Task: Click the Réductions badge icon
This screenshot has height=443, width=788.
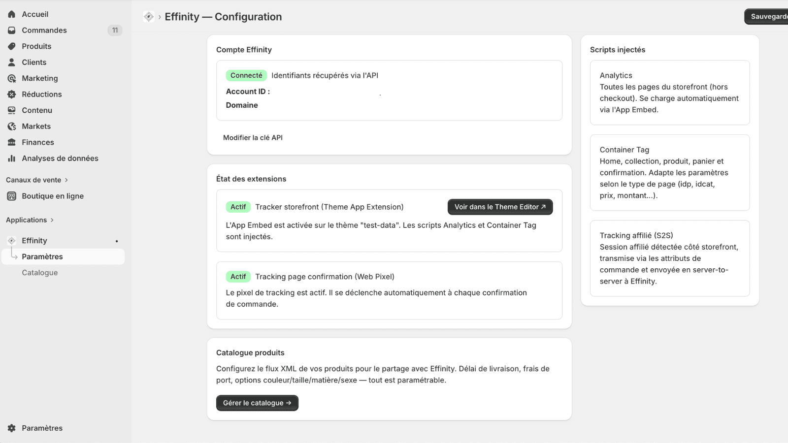Action: tap(12, 95)
